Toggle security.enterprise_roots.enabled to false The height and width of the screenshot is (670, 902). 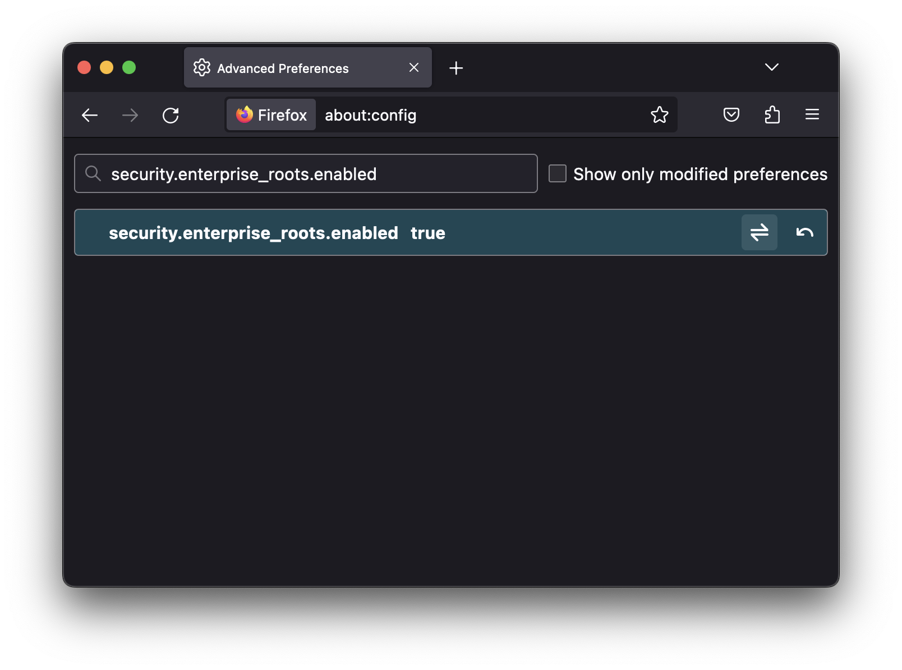pos(759,232)
